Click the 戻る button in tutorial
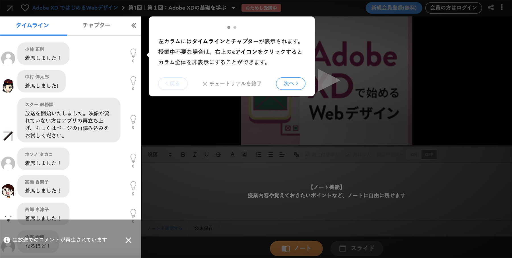512x258 pixels. click(x=173, y=84)
